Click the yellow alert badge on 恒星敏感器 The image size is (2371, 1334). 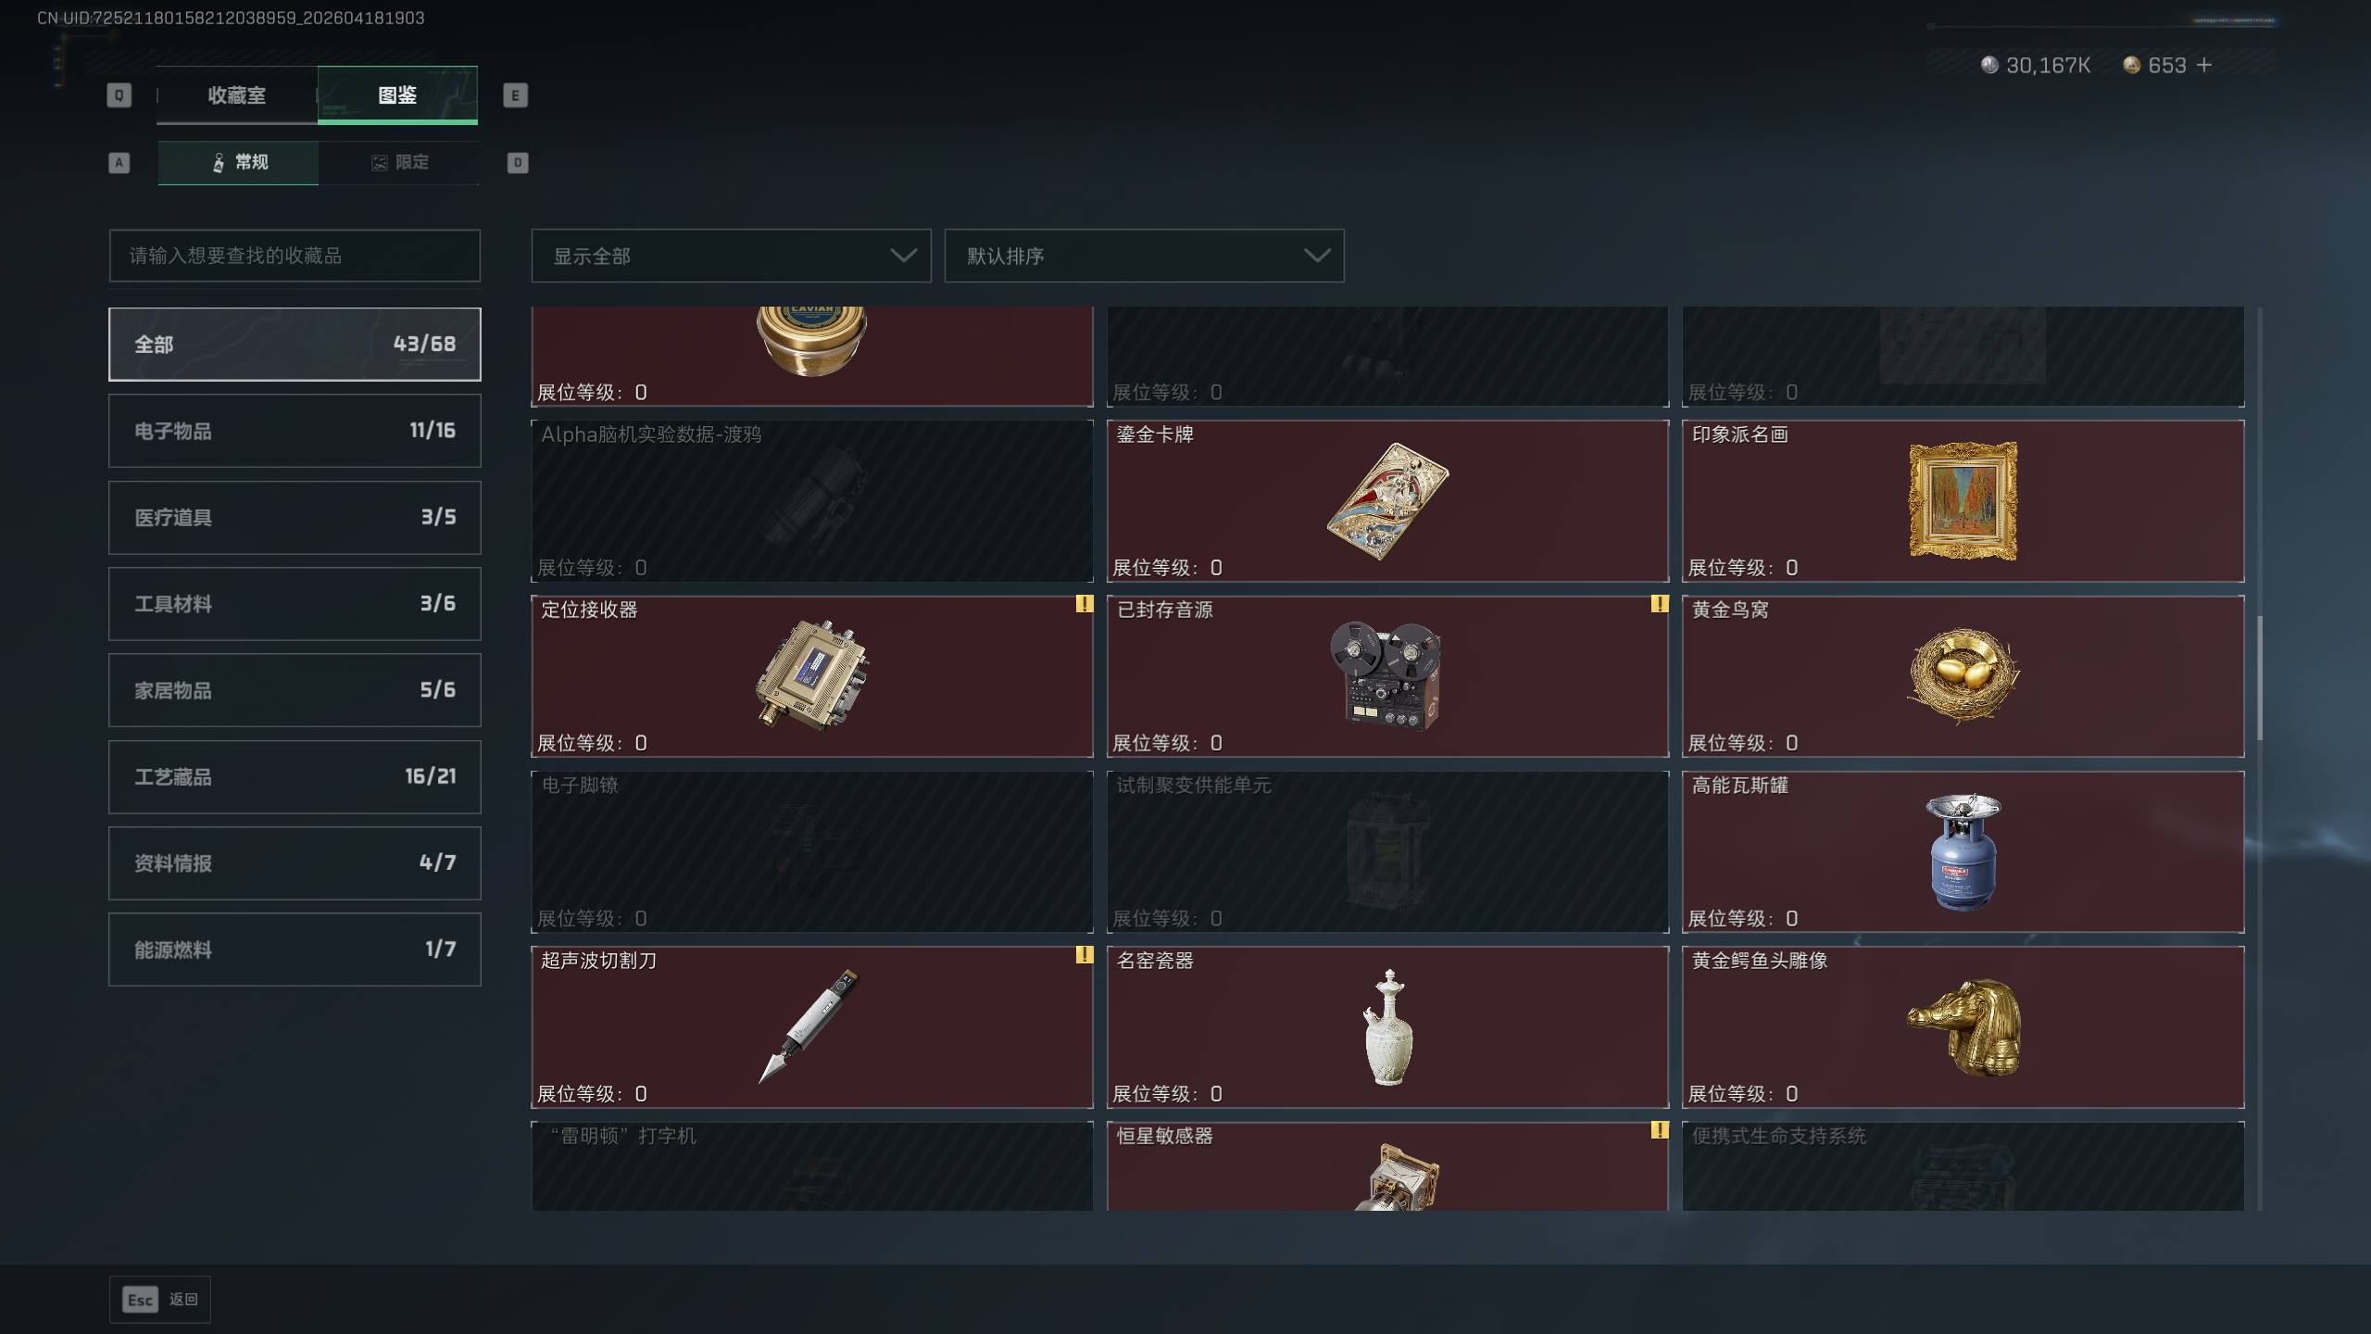(x=1659, y=1130)
